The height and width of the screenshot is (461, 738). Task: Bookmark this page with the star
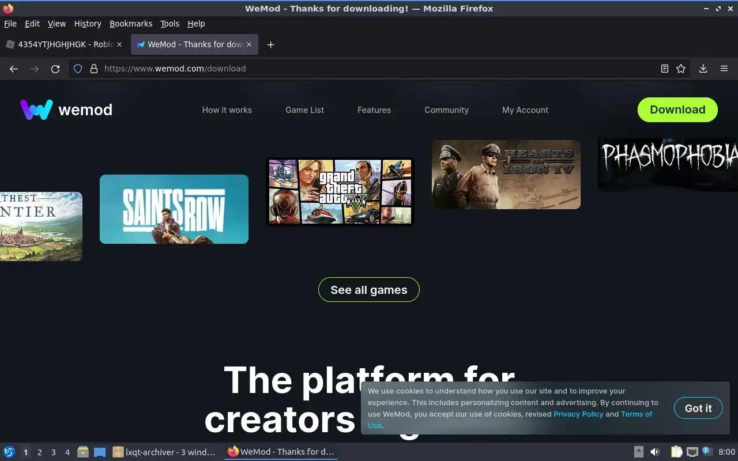pyautogui.click(x=681, y=69)
